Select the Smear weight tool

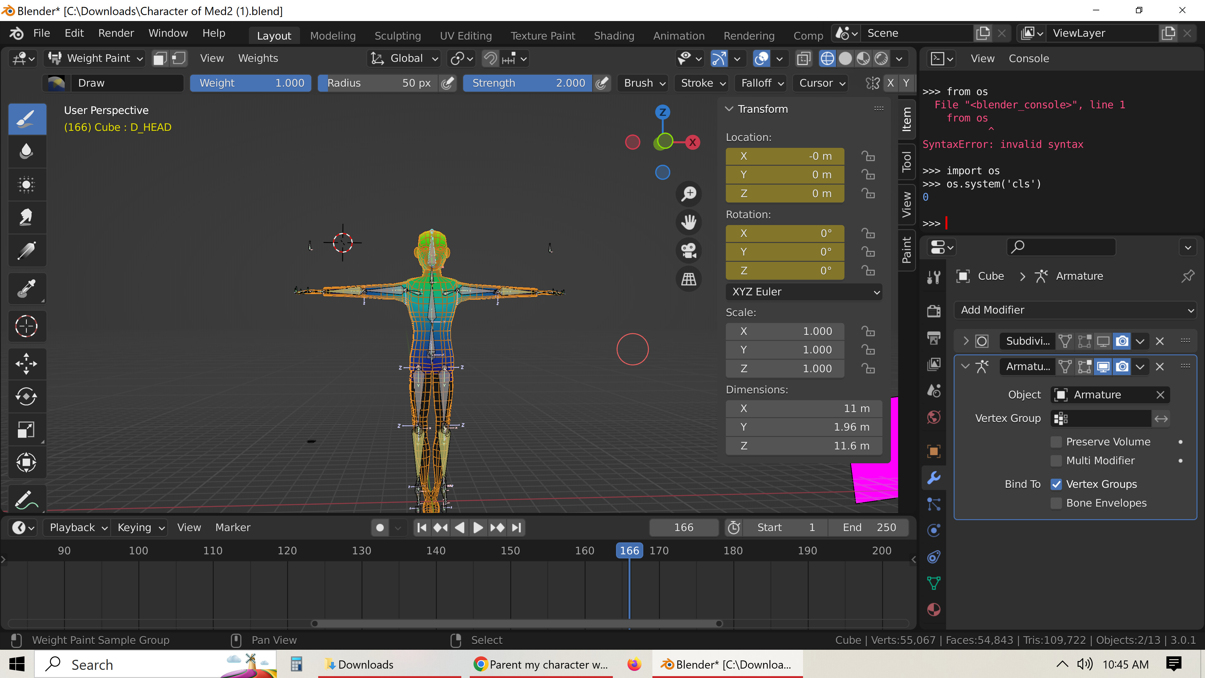point(27,218)
